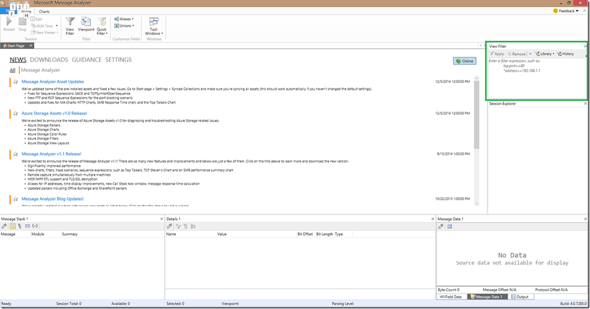Viewport: 590px width, 309px height.
Task: Switch to the GUIDANCE section
Action: click(87, 60)
